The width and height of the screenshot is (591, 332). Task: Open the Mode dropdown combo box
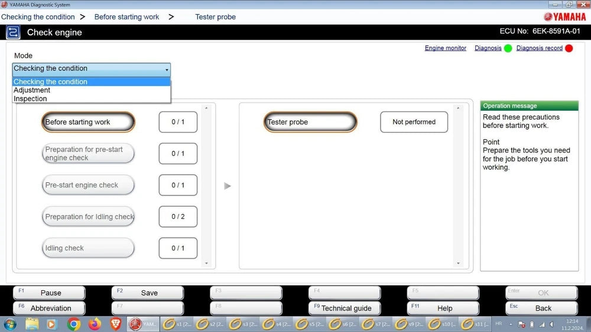91,69
